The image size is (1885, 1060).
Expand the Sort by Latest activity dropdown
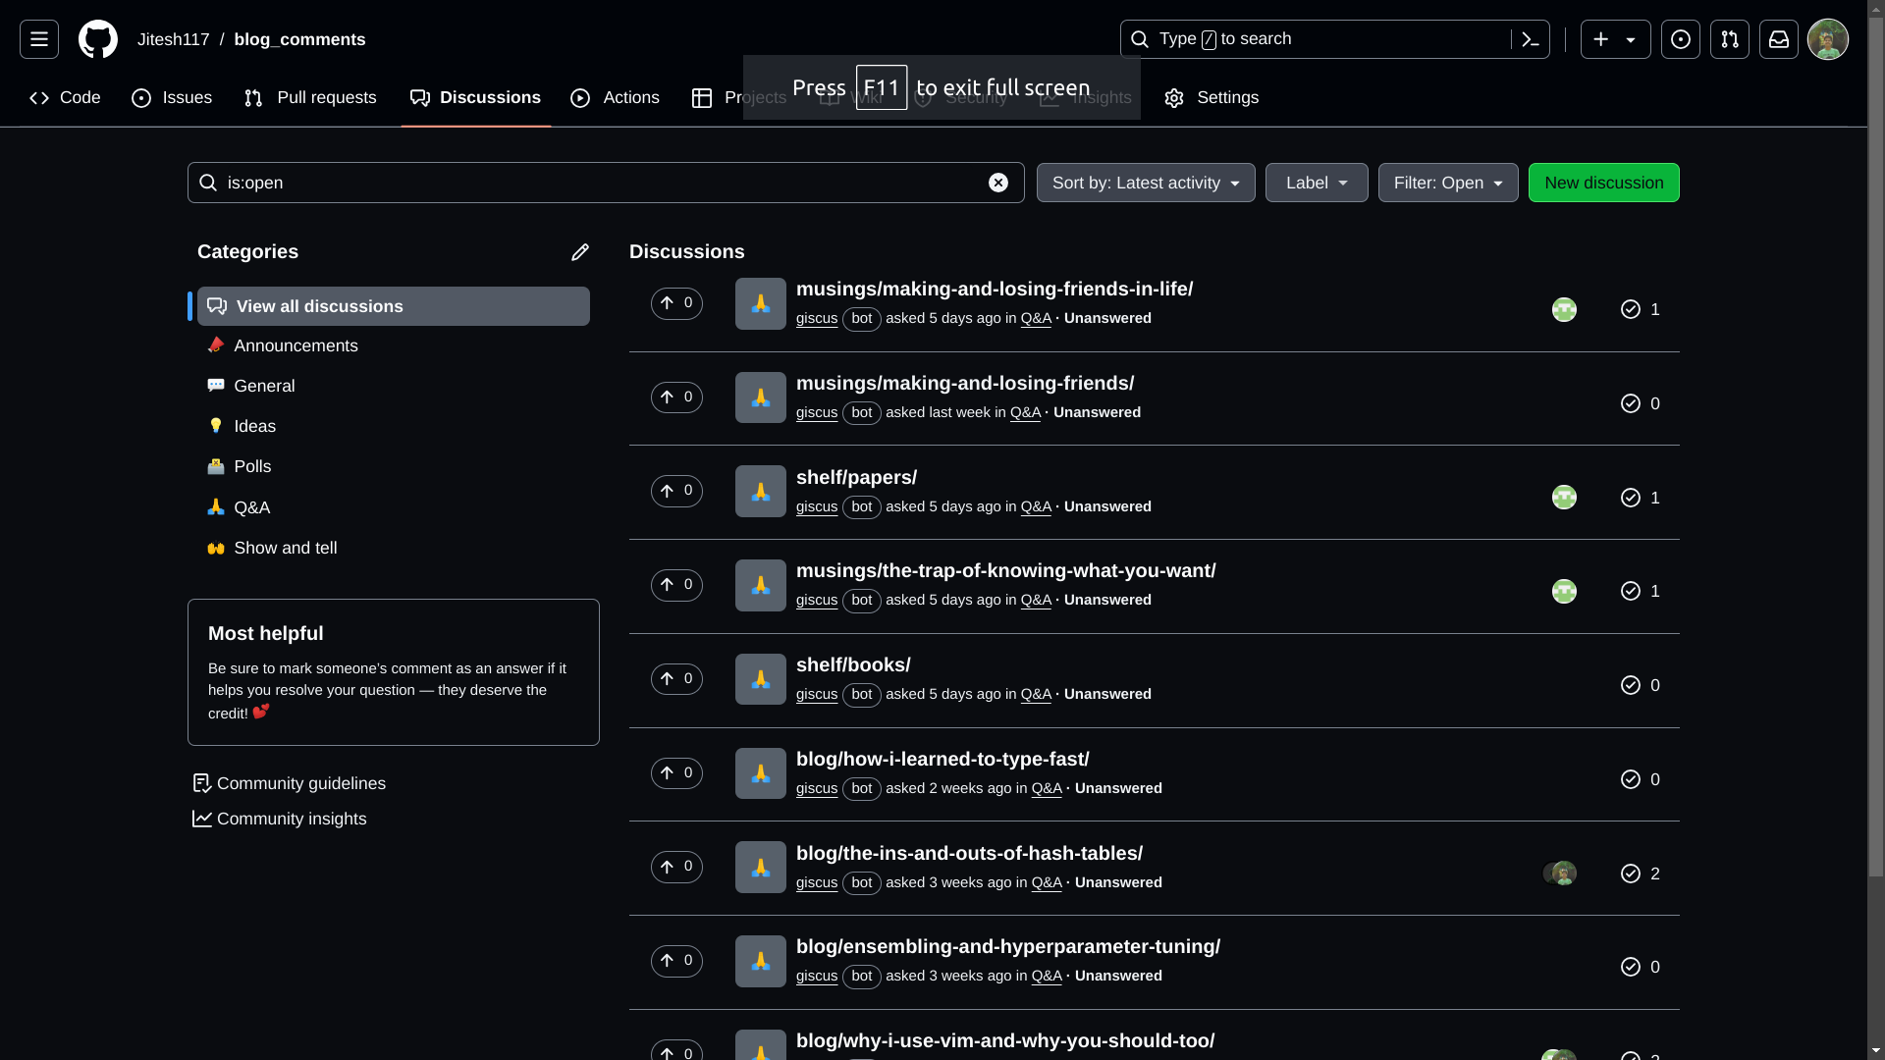click(x=1146, y=183)
